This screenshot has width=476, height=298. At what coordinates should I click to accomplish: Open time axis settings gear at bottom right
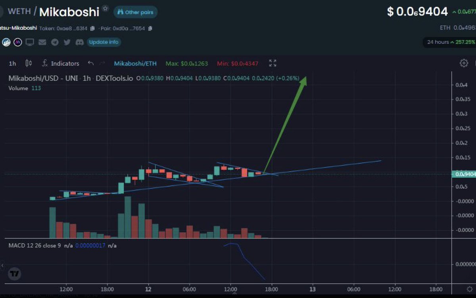click(x=469, y=290)
